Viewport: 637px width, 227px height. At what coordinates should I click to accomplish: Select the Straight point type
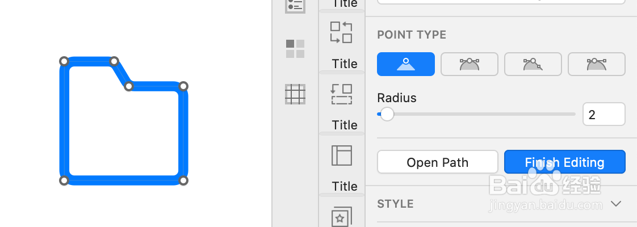(406, 64)
